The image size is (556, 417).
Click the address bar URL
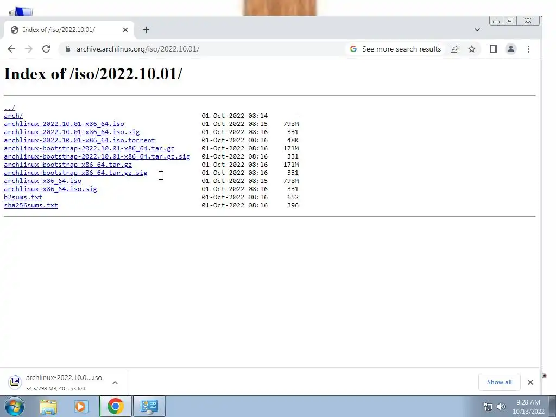[x=138, y=49]
